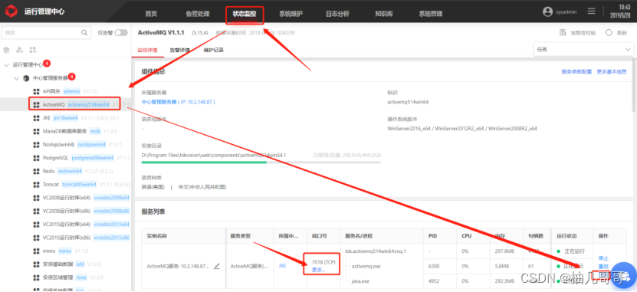
Task: Open the 告警处理 menu
Action: coord(198,13)
